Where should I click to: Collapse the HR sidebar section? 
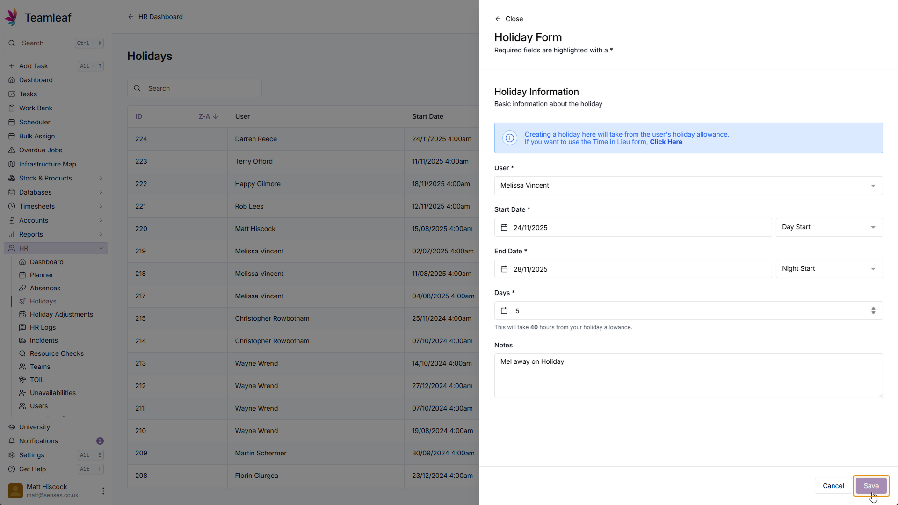point(101,248)
